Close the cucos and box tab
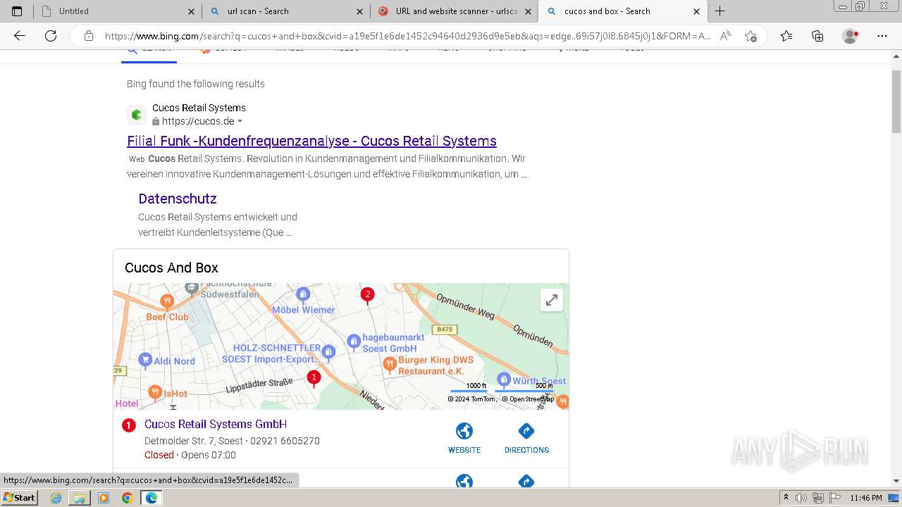 [x=697, y=11]
